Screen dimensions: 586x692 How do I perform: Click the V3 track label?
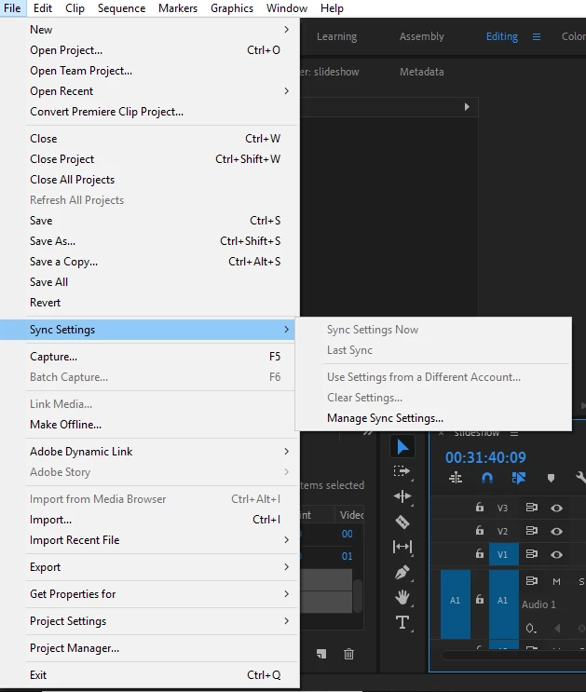click(502, 508)
